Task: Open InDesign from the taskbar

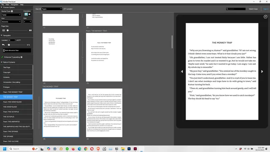Action: [x=135, y=149]
